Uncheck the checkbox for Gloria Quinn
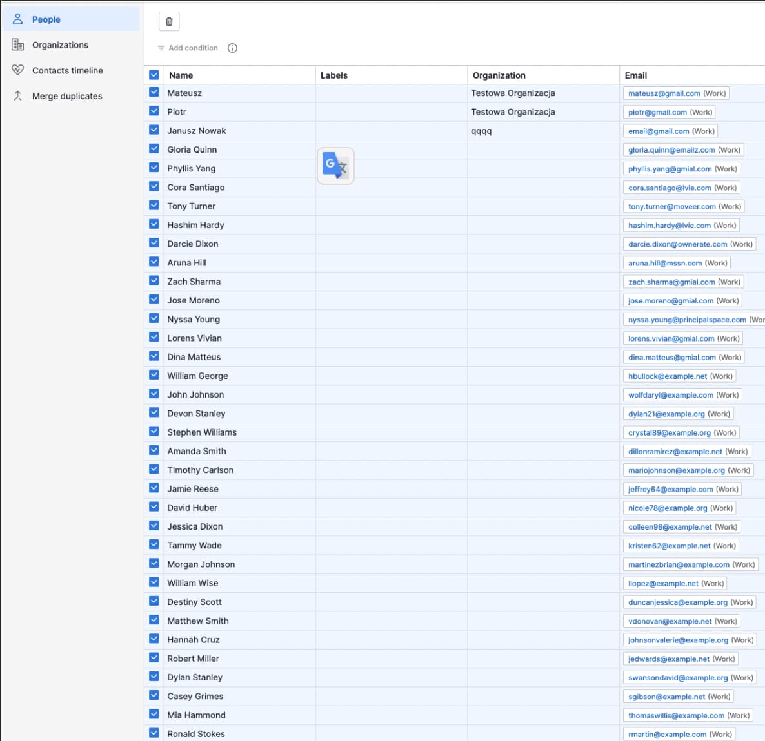 (154, 149)
